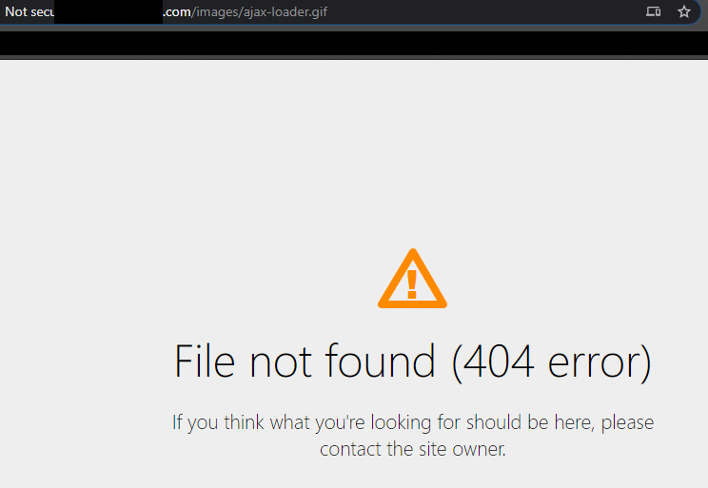
Task: Click the contact the site owner text
Action: 413,449
